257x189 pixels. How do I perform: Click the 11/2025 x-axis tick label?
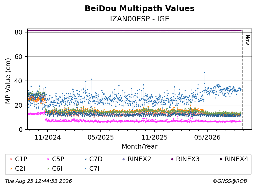tap(155, 138)
